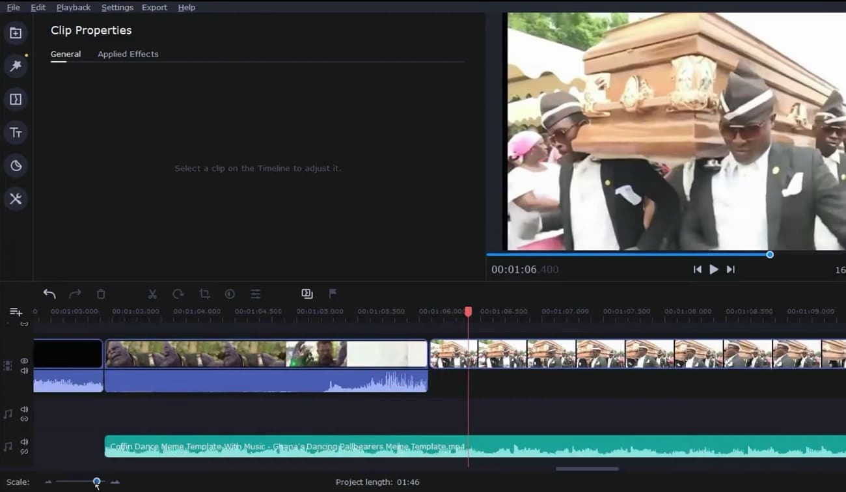
Task: Add a new track to timeline
Action: (x=16, y=312)
